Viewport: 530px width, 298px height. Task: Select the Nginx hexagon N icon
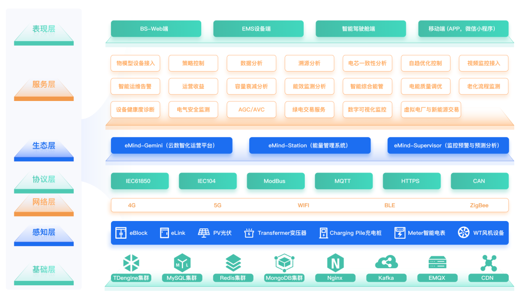click(x=335, y=263)
